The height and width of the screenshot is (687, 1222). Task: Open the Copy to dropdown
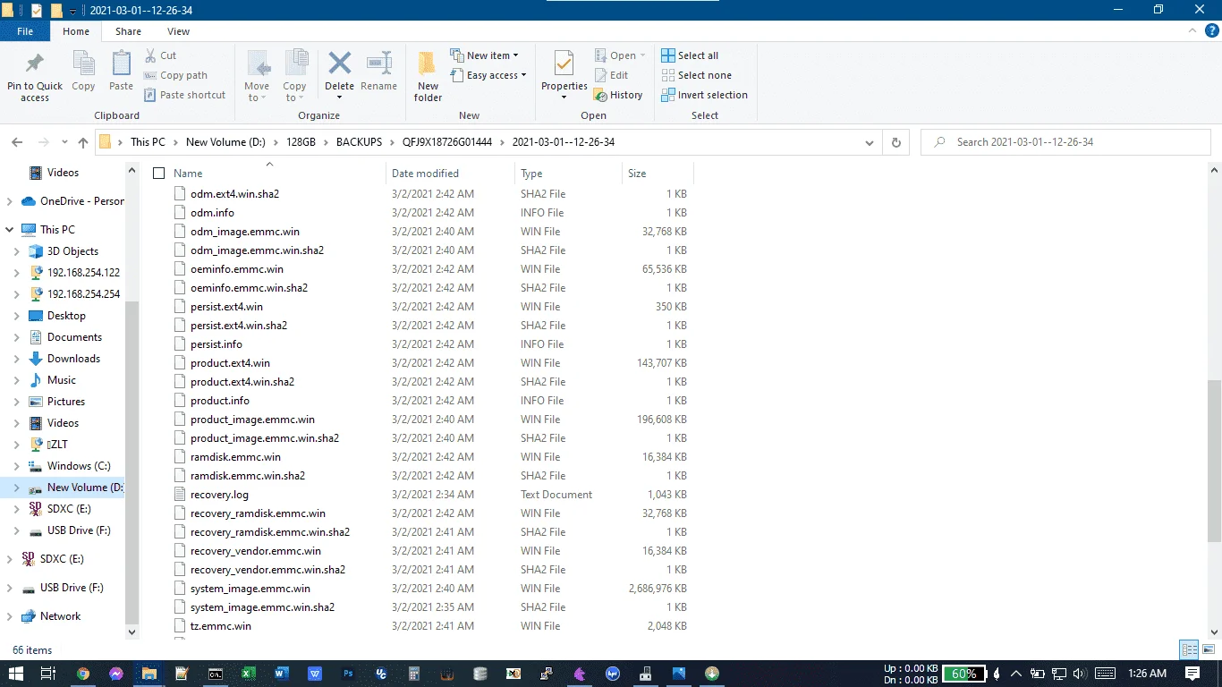pos(294,76)
